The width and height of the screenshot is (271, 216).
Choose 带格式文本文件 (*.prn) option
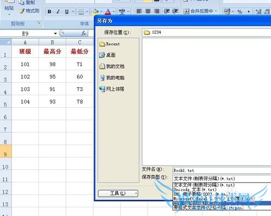point(222,208)
